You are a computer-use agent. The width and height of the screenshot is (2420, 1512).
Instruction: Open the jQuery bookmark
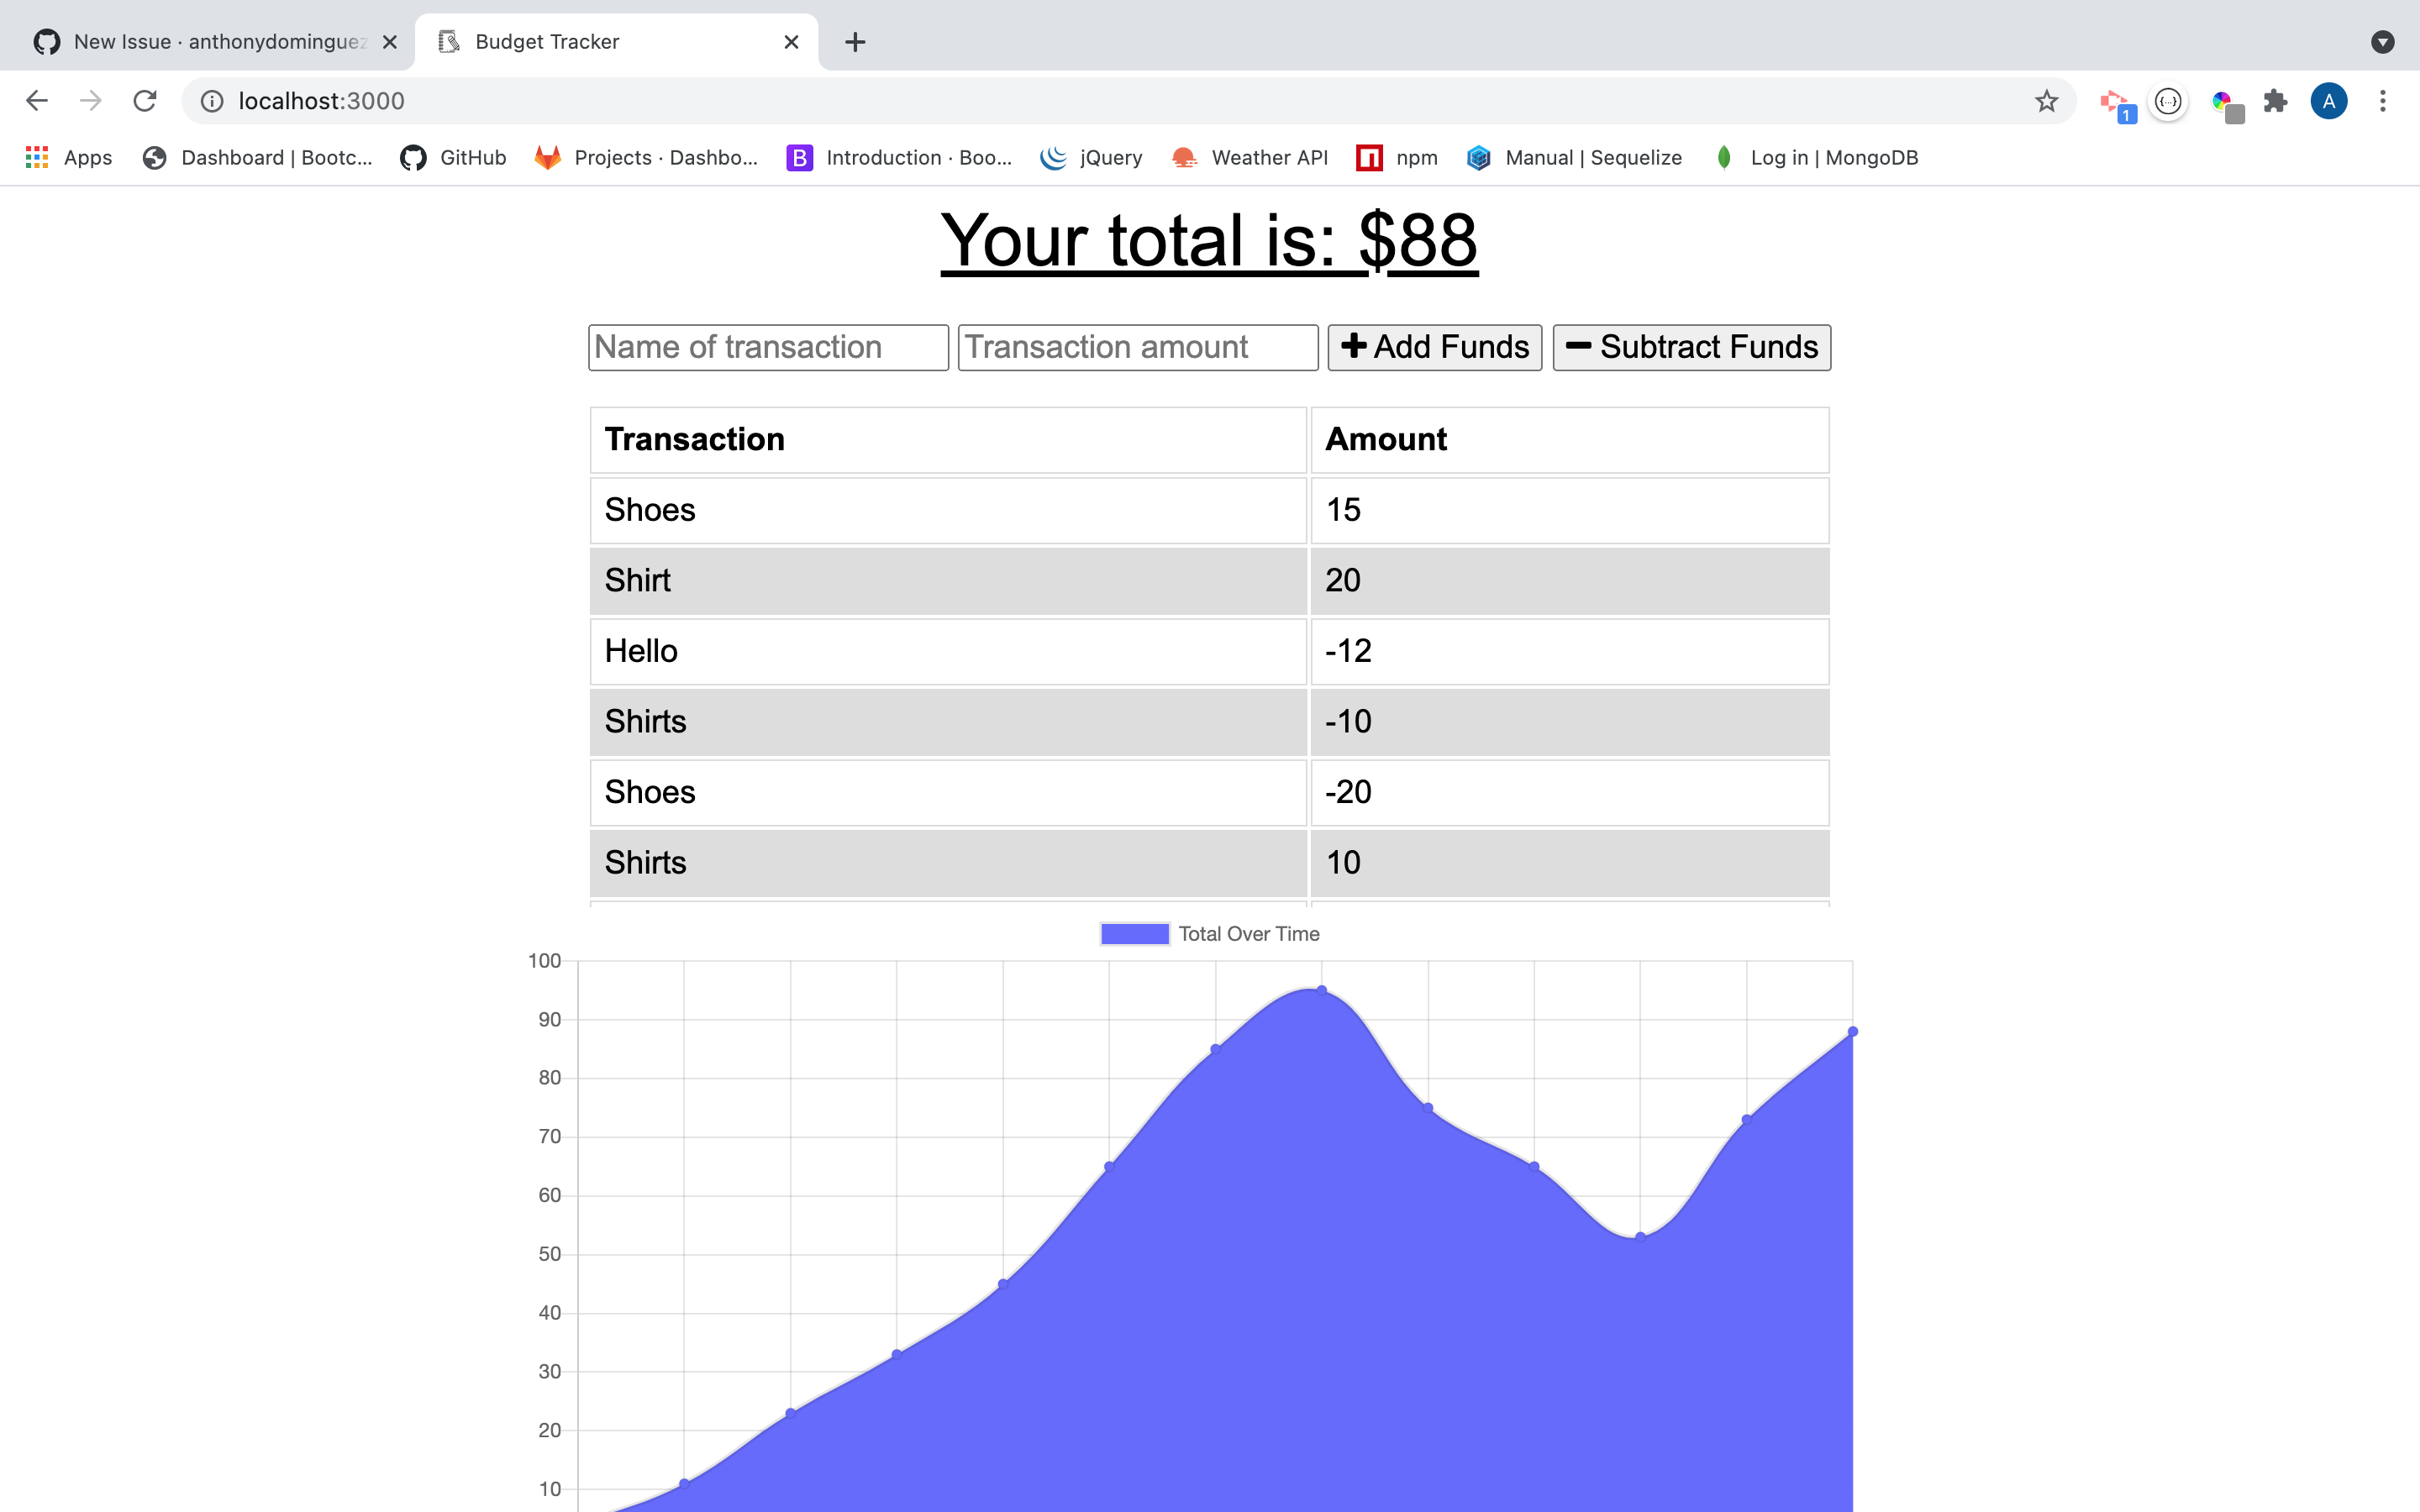[x=1092, y=157]
